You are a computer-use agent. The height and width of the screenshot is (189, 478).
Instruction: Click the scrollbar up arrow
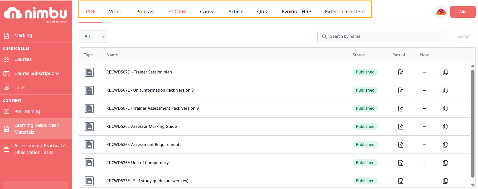pyautogui.click(x=473, y=66)
